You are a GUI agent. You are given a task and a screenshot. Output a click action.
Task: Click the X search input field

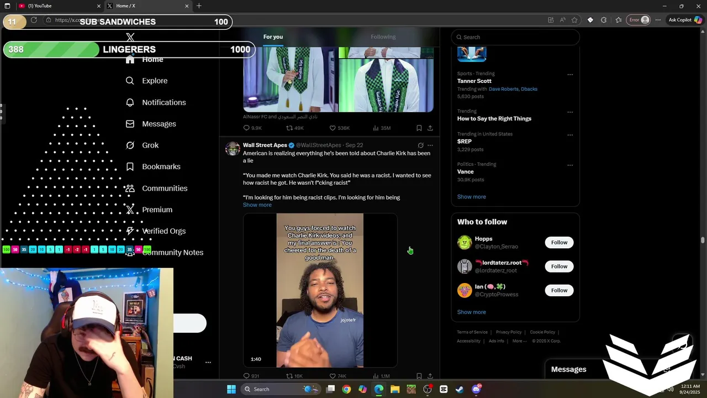[x=515, y=37]
